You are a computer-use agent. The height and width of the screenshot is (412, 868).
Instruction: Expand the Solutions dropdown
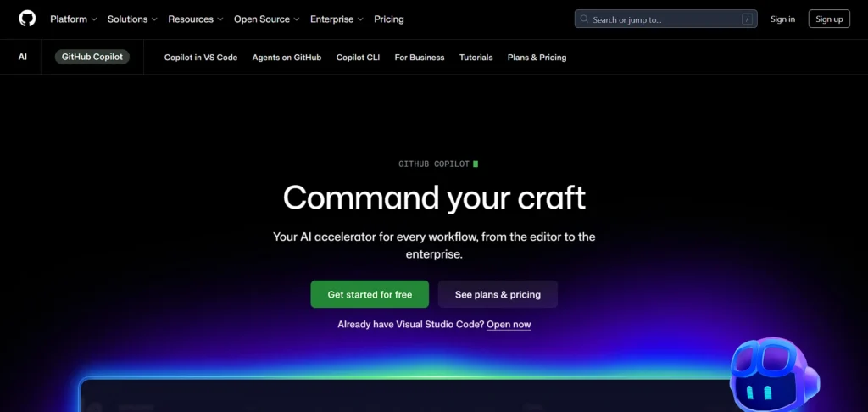click(x=133, y=19)
